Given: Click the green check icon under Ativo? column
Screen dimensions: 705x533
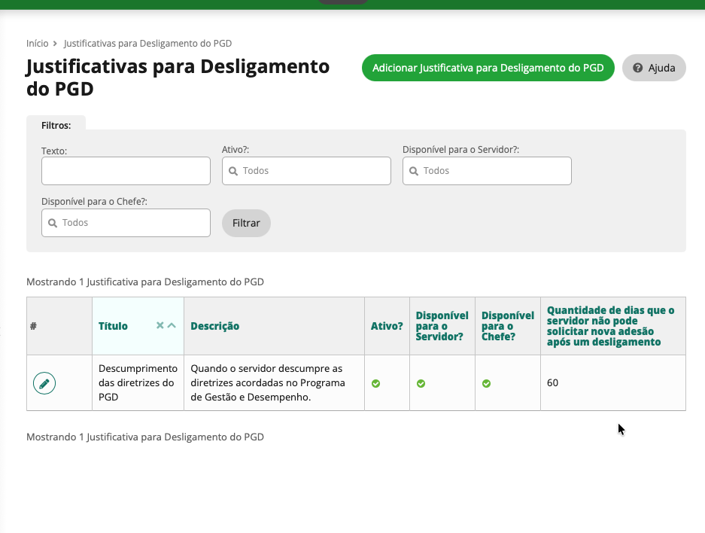Looking at the screenshot, I should click(375, 383).
